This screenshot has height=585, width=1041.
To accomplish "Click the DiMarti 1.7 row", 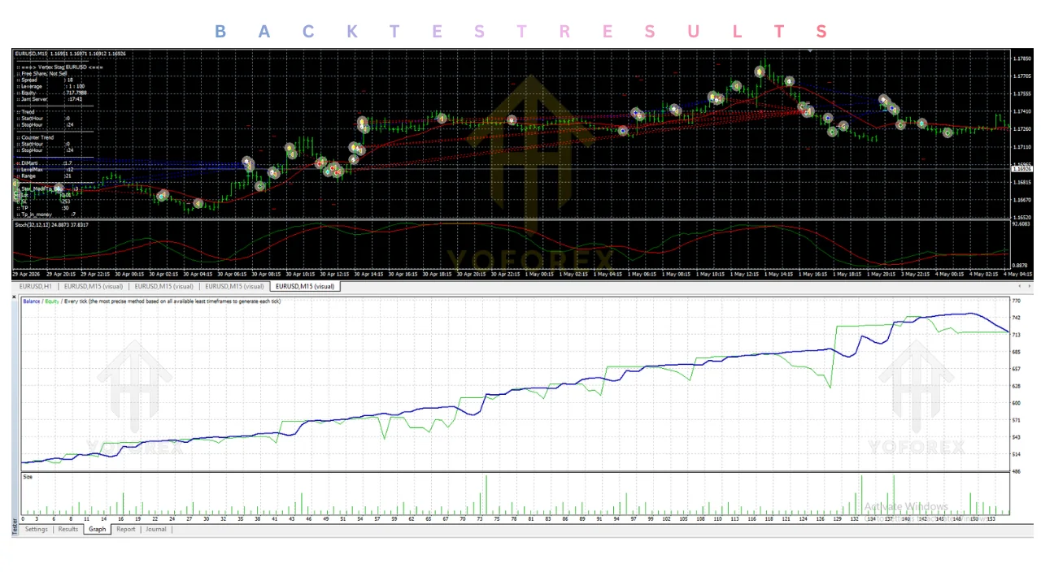I will click(45, 163).
